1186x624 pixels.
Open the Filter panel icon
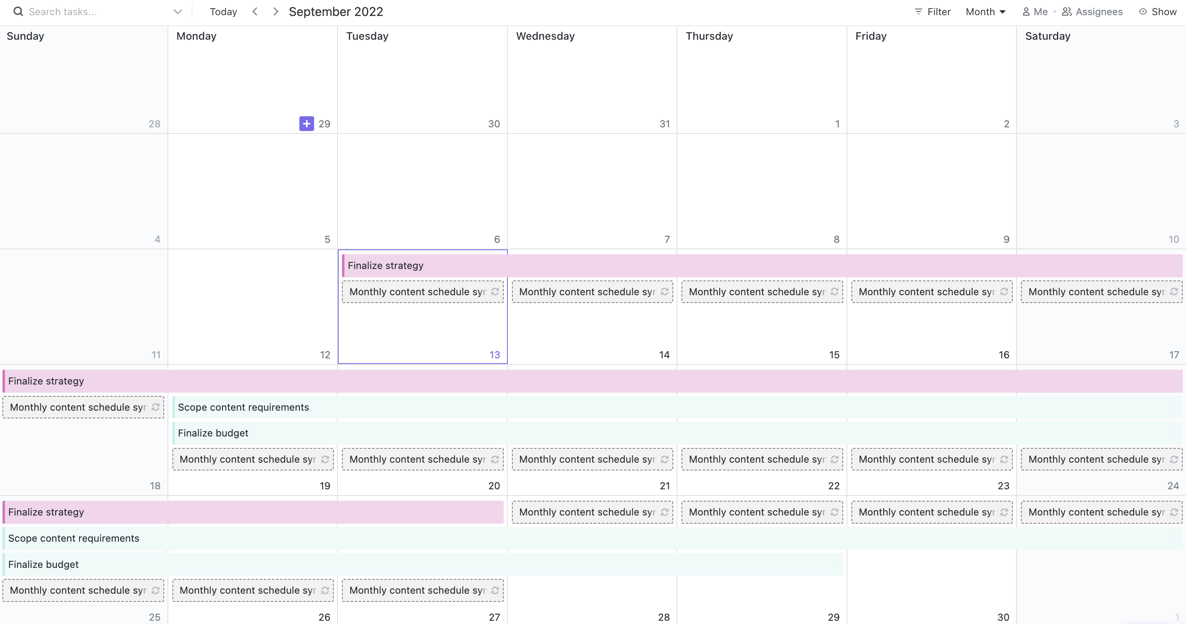919,11
